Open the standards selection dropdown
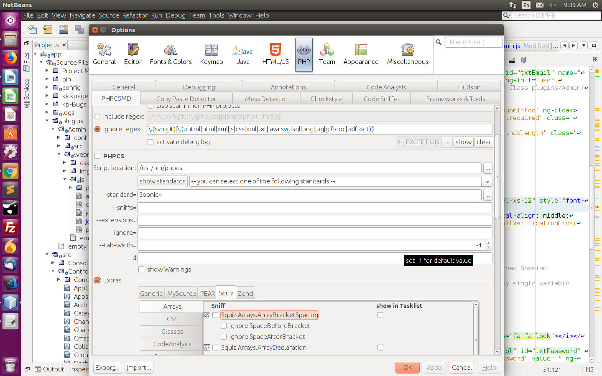The height and width of the screenshot is (376, 602). click(x=487, y=181)
